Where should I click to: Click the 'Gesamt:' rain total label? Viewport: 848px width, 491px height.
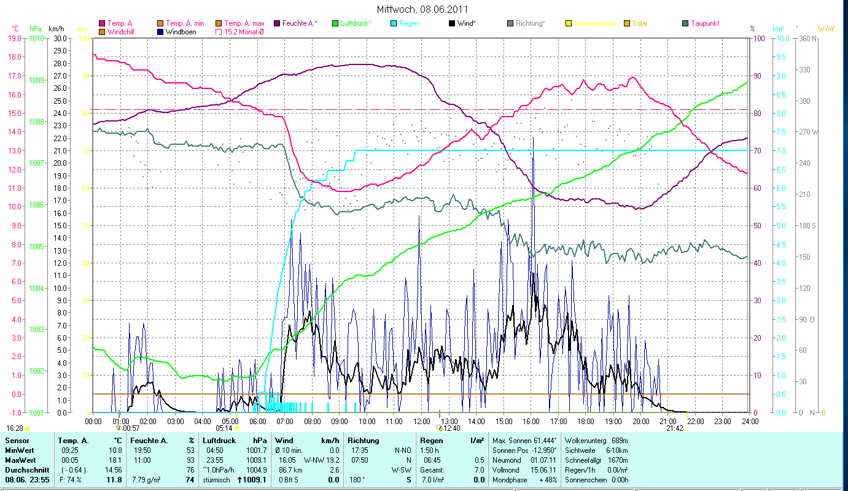[432, 470]
